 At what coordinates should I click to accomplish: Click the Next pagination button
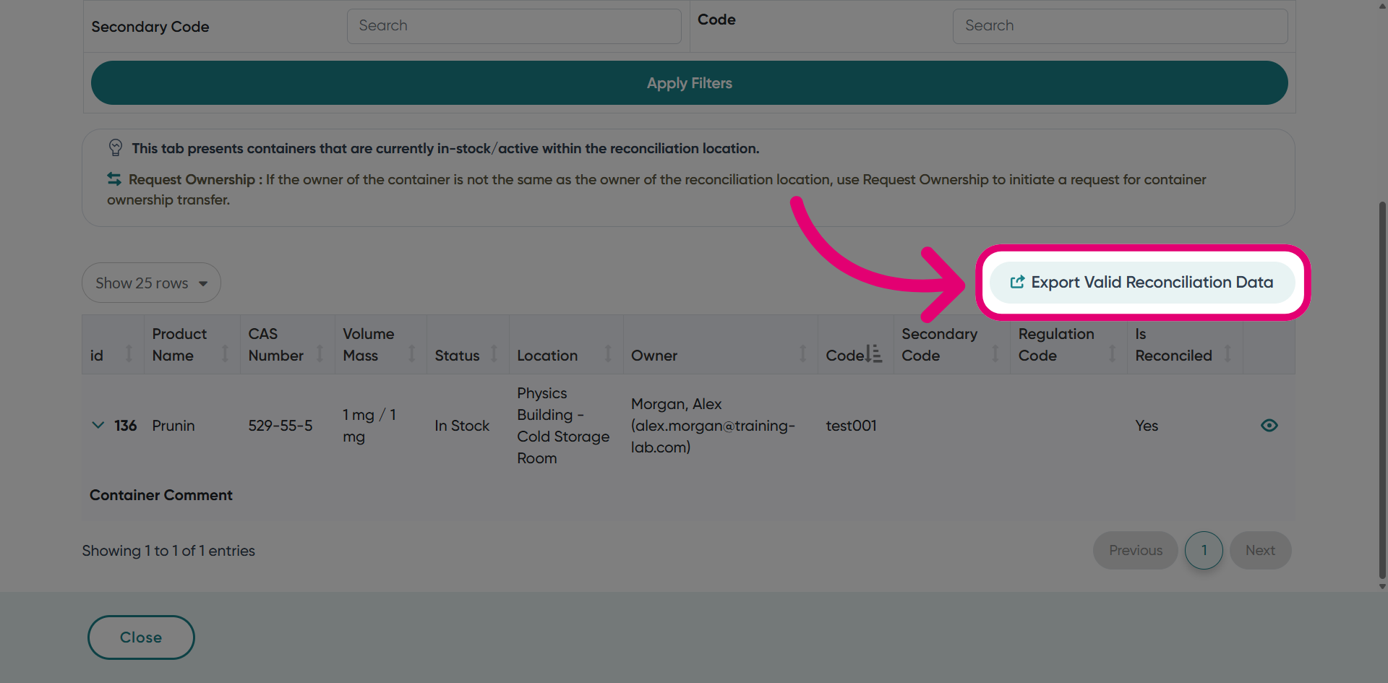tap(1260, 550)
